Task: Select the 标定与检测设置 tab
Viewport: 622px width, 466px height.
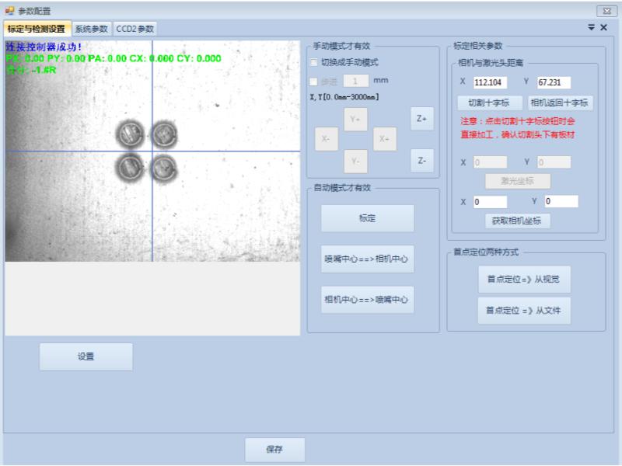Action: pyautogui.click(x=37, y=29)
